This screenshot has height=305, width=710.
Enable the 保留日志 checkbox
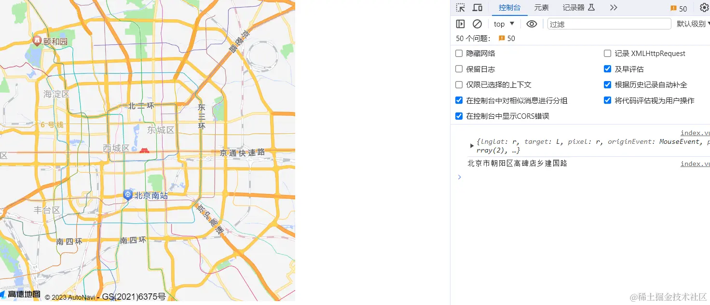pos(459,69)
